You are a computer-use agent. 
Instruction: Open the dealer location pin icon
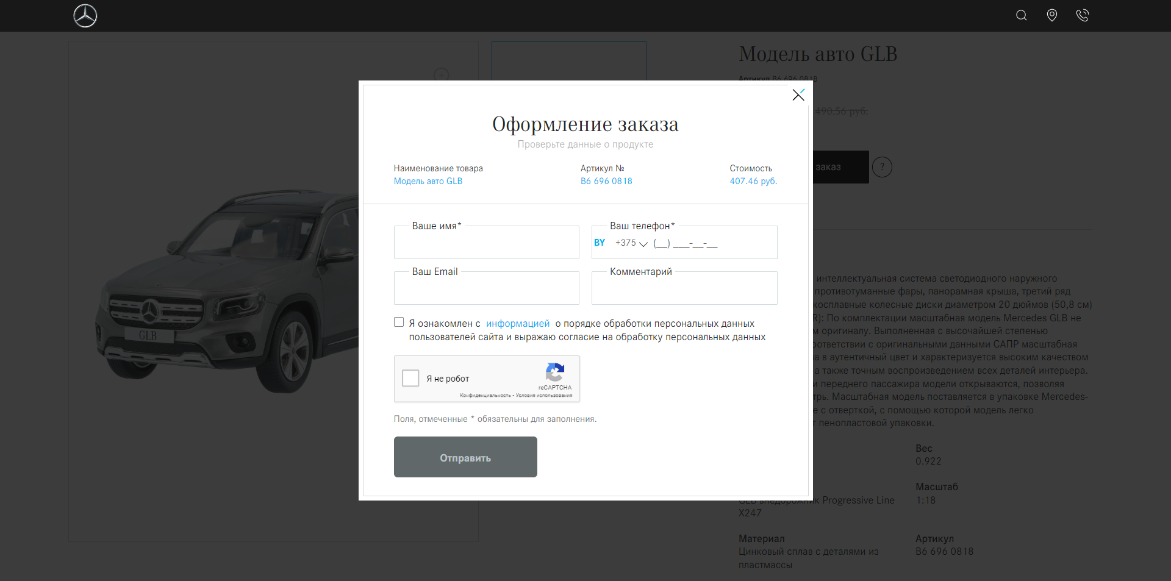1052,15
